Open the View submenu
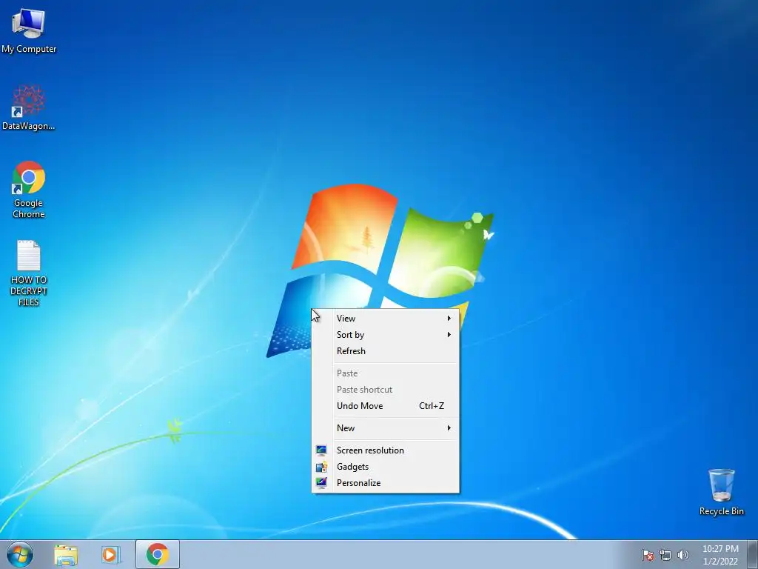 coord(385,319)
